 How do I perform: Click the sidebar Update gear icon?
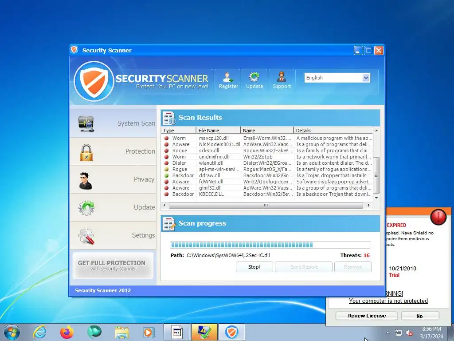point(86,207)
